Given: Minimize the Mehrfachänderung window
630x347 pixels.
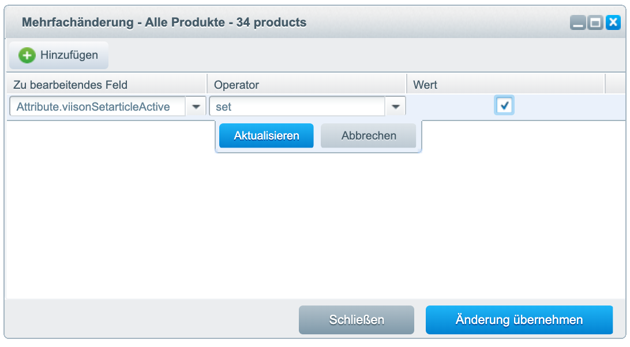Looking at the screenshot, I should coord(578,23).
